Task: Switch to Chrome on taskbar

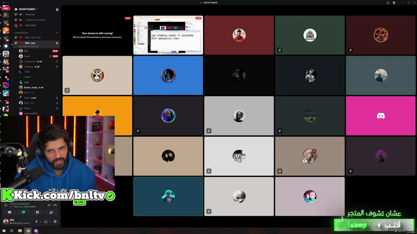Action: [28, 231]
